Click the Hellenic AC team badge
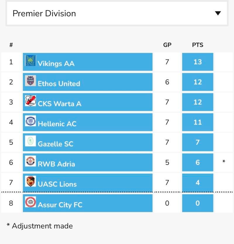This screenshot has height=244, width=234. point(30,121)
